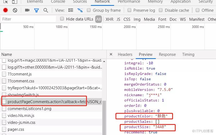Click the capture screenshots camera icon
Image resolution: width=216 pixels, height=135 pixels.
click(x=27, y=10)
